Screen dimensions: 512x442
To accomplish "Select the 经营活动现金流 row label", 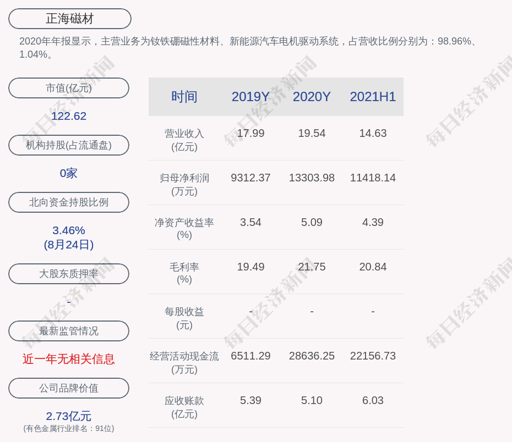I will click(x=184, y=356).
